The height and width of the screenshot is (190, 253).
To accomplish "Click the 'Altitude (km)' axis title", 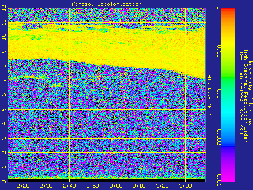I will [210, 95].
